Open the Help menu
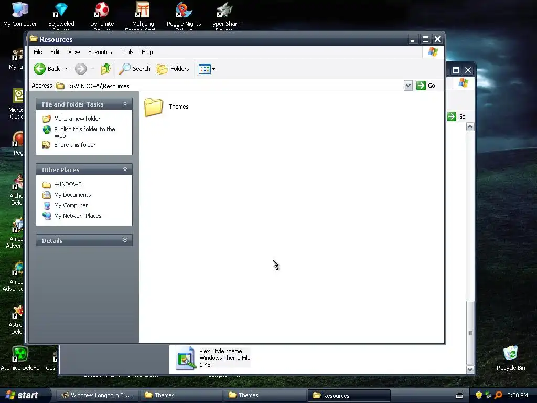537x403 pixels. tap(147, 52)
